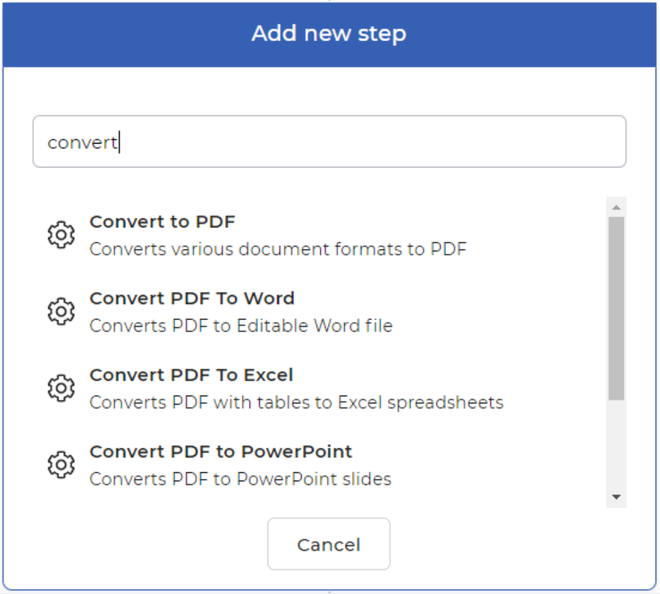Click 'Converts various document formats to PDF' description
This screenshot has height=594, width=660.
pos(278,249)
